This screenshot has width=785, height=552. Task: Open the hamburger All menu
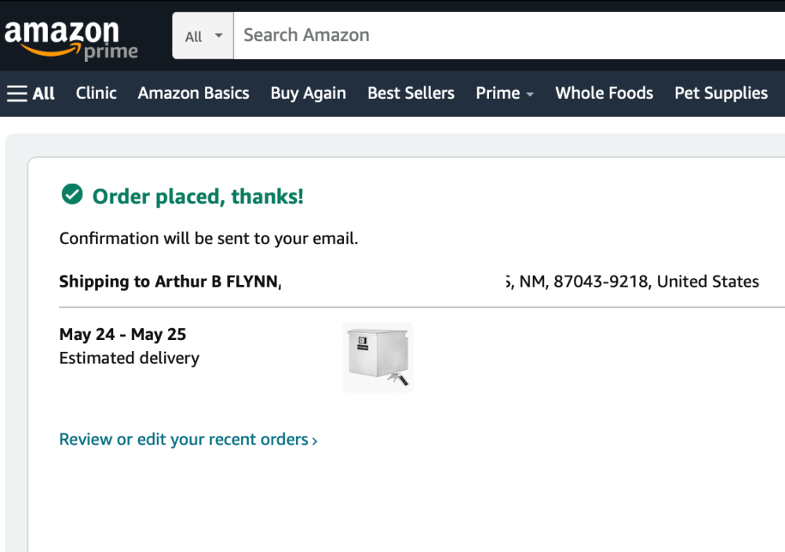tap(31, 93)
